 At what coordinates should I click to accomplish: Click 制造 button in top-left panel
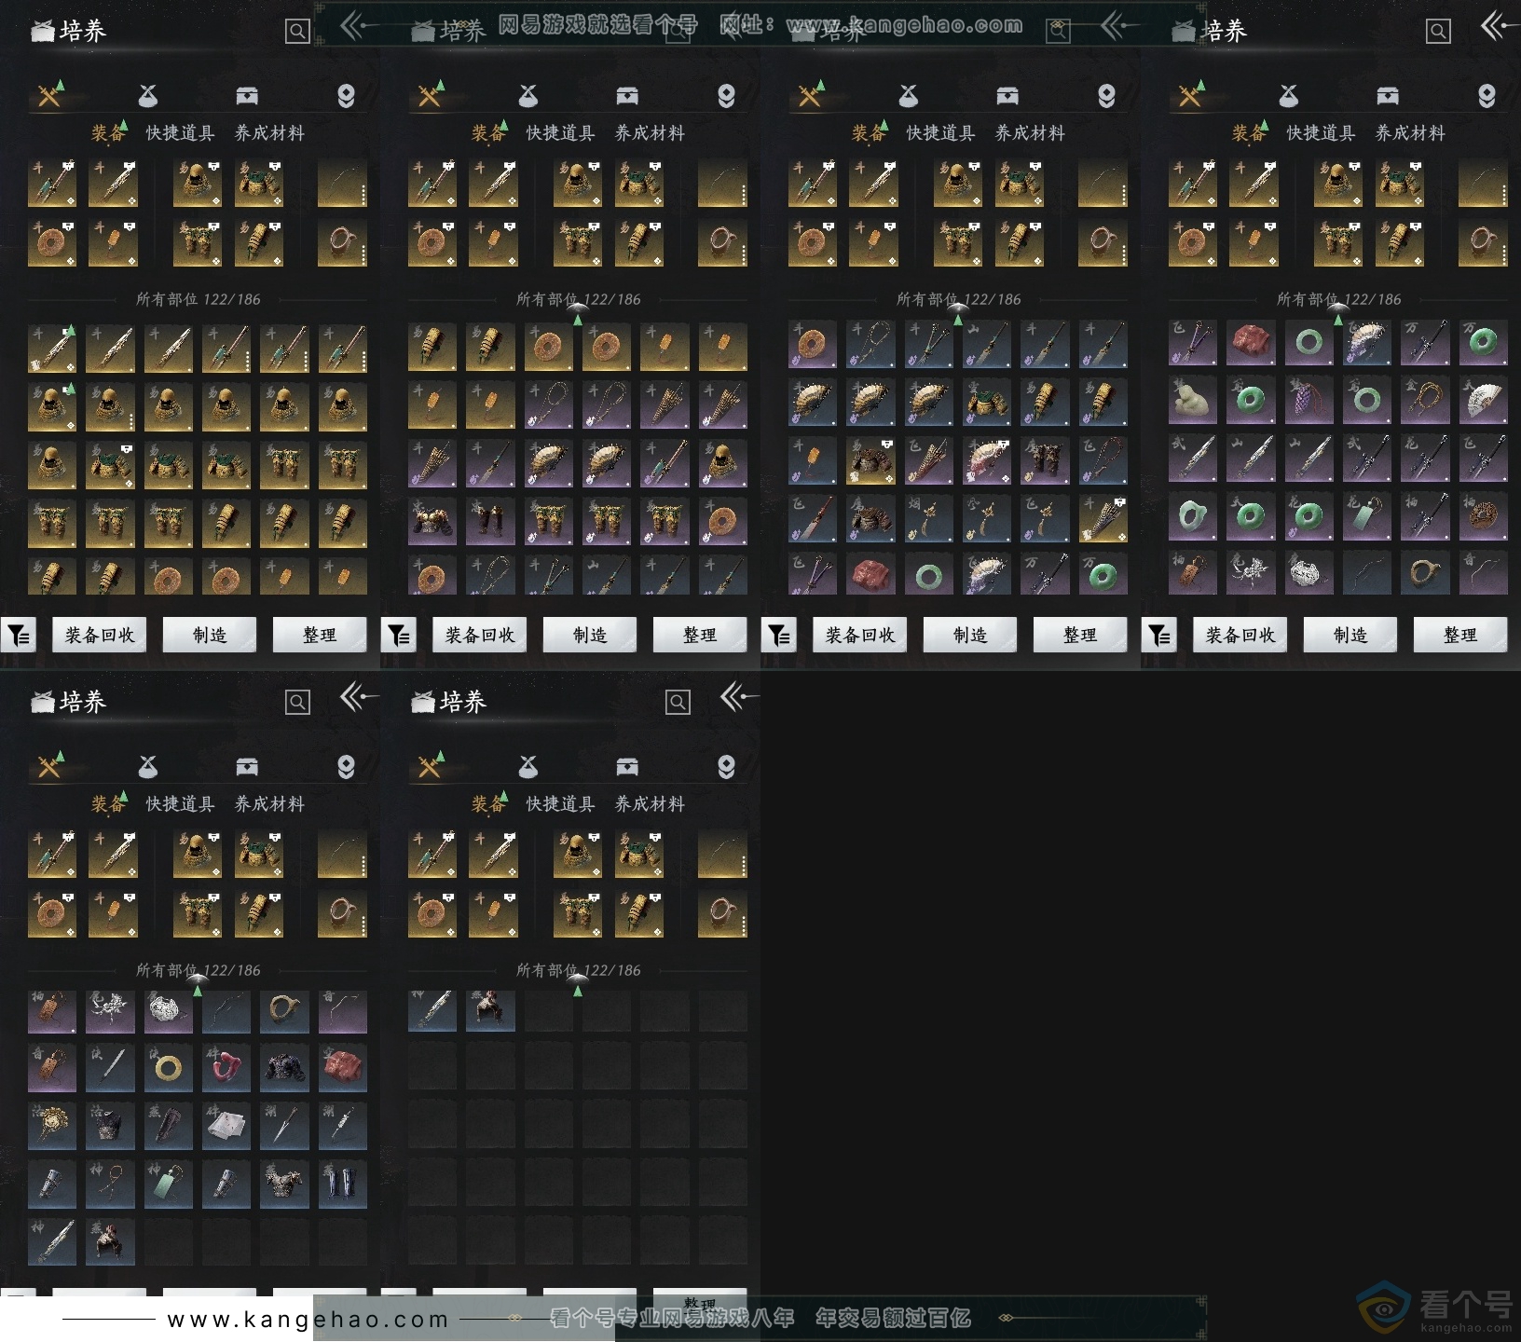[210, 635]
